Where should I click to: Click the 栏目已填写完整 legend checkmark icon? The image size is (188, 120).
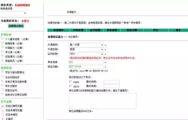pyautogui.click(x=3, y=106)
